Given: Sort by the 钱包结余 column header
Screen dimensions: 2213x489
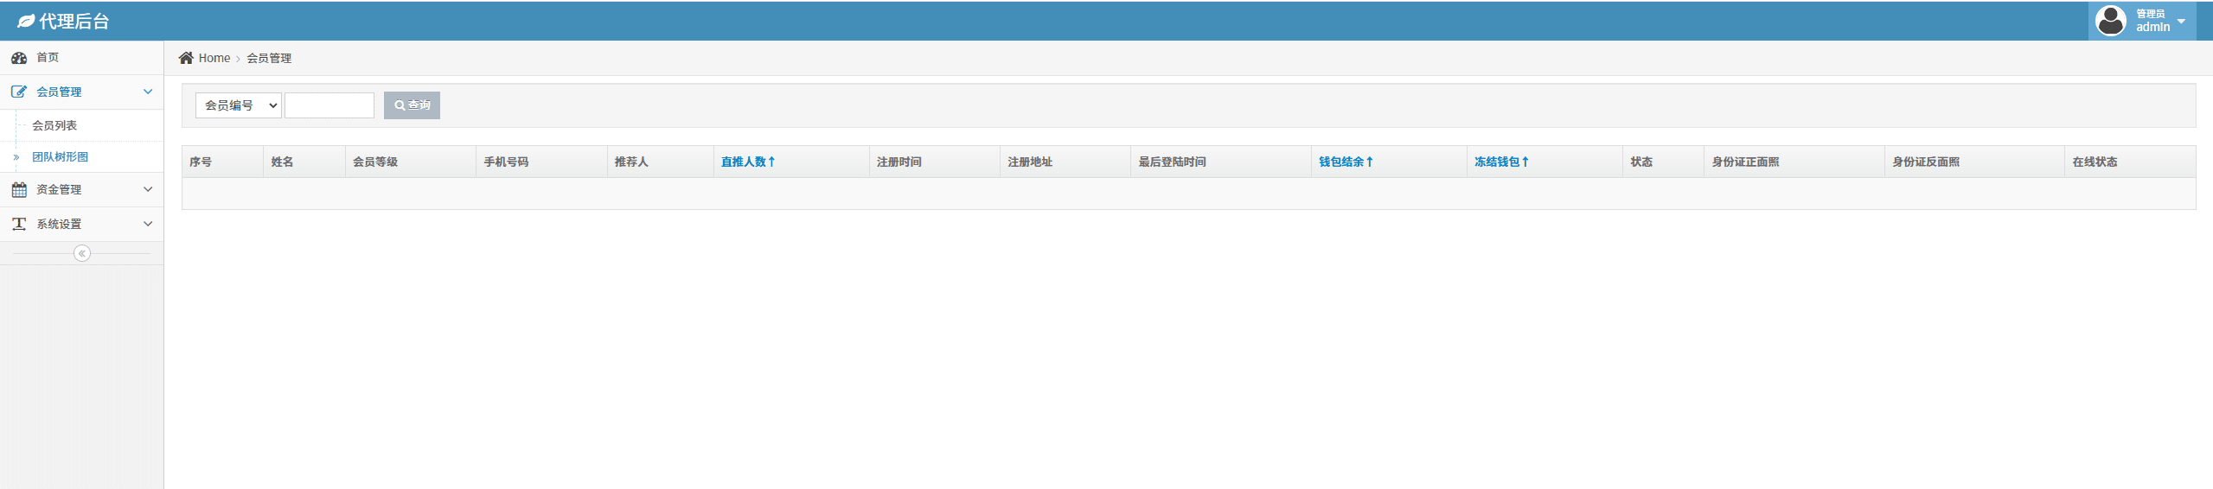Looking at the screenshot, I should [x=1346, y=162].
